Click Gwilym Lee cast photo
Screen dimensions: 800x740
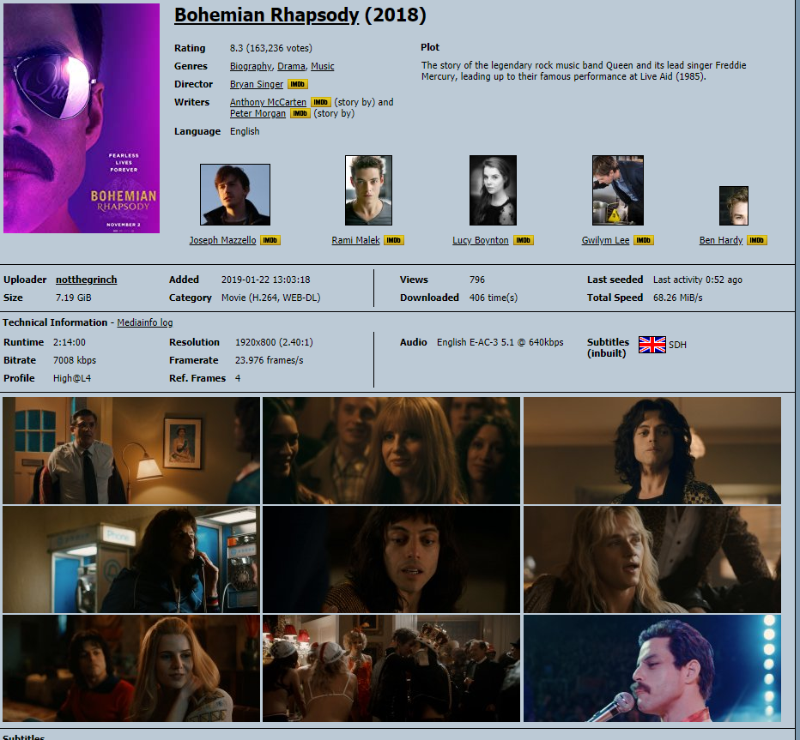click(618, 190)
